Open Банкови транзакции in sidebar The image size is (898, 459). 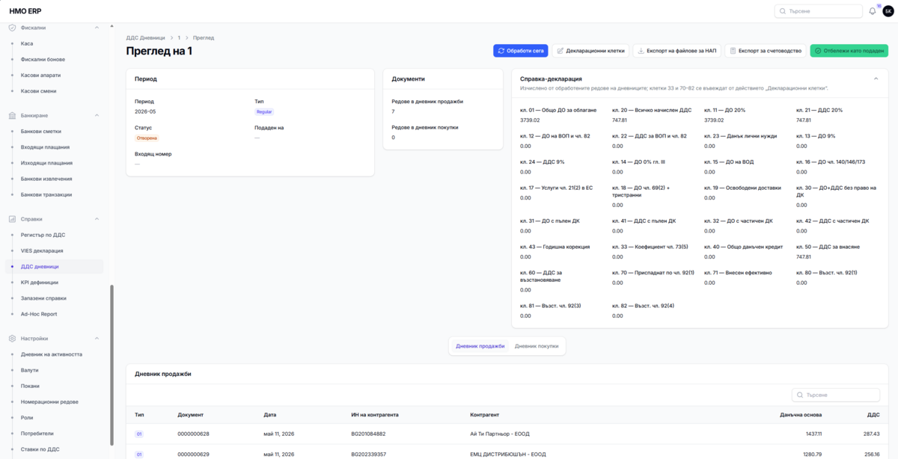55,194
